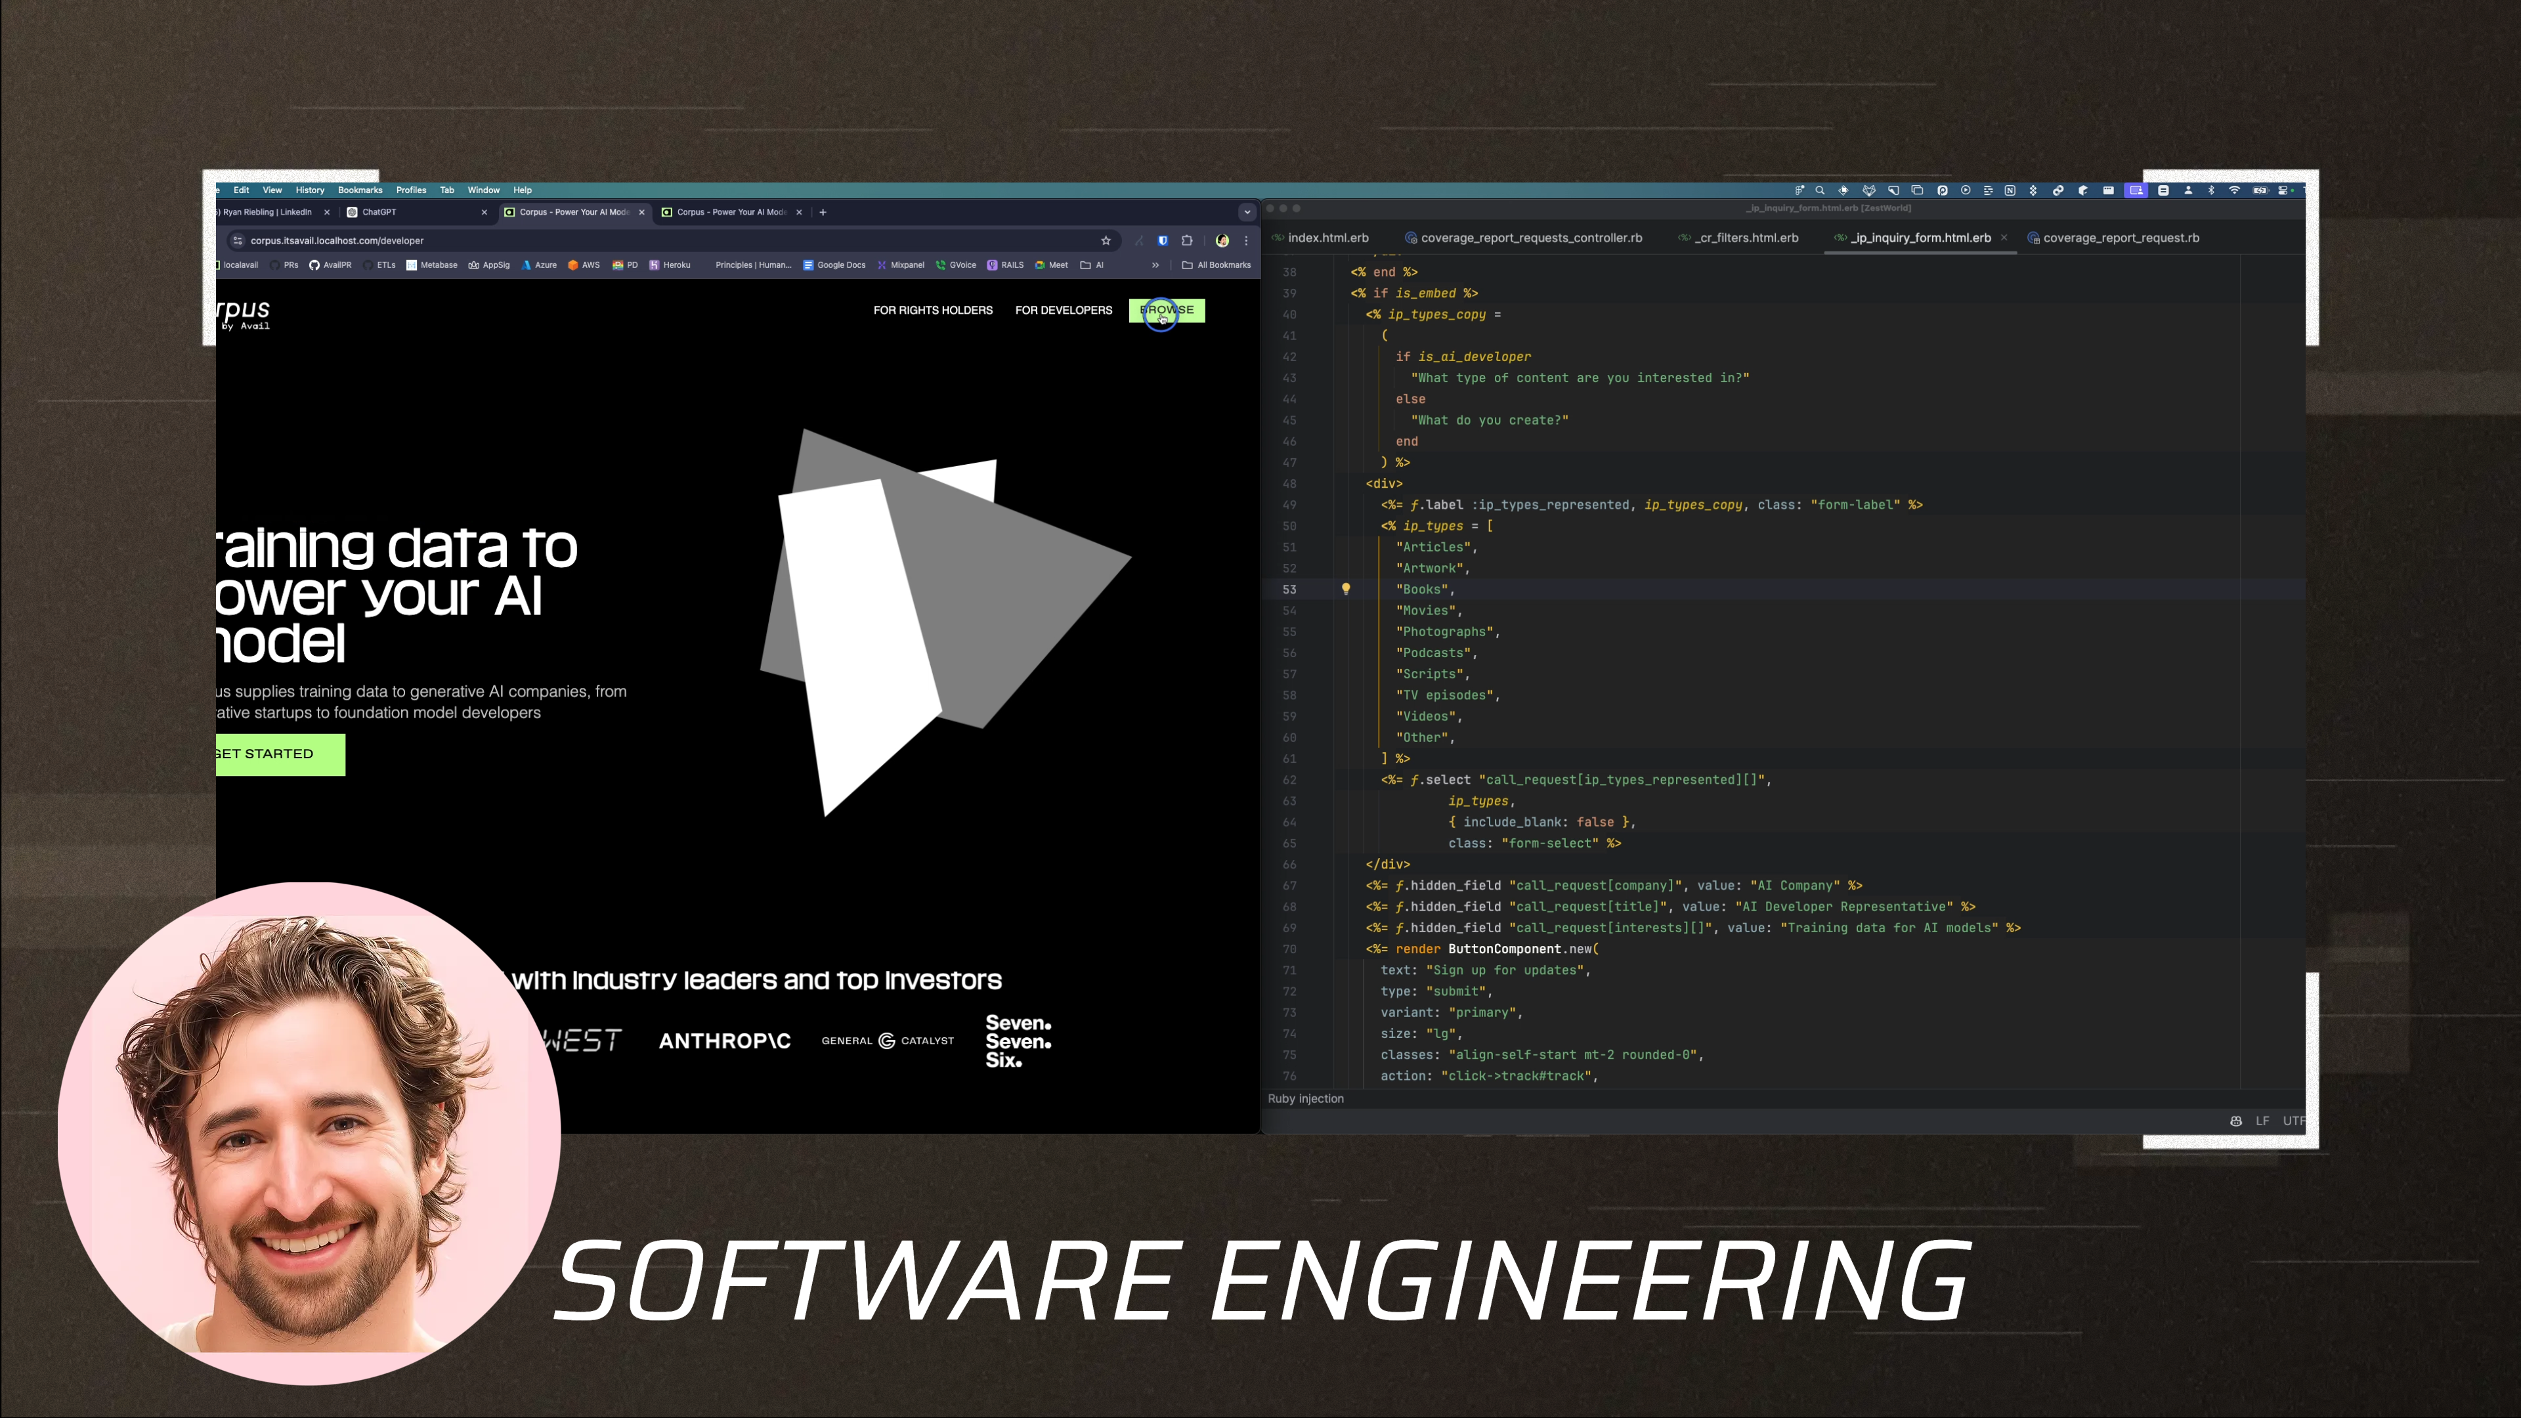Open Spotlight search in the macOS menu bar
This screenshot has width=2521, height=1418.
[x=1821, y=191]
